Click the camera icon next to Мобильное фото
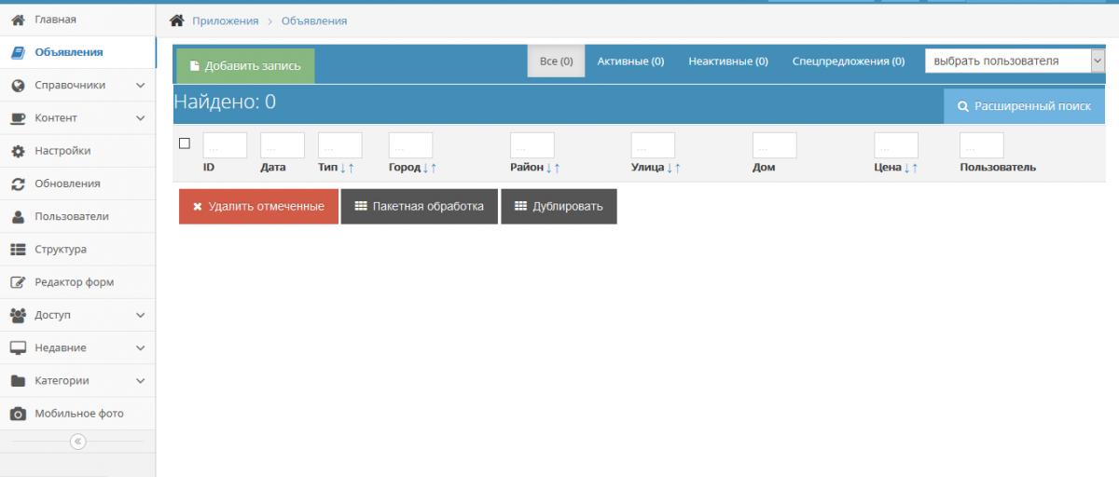The height and width of the screenshot is (477, 1119). tap(17, 414)
